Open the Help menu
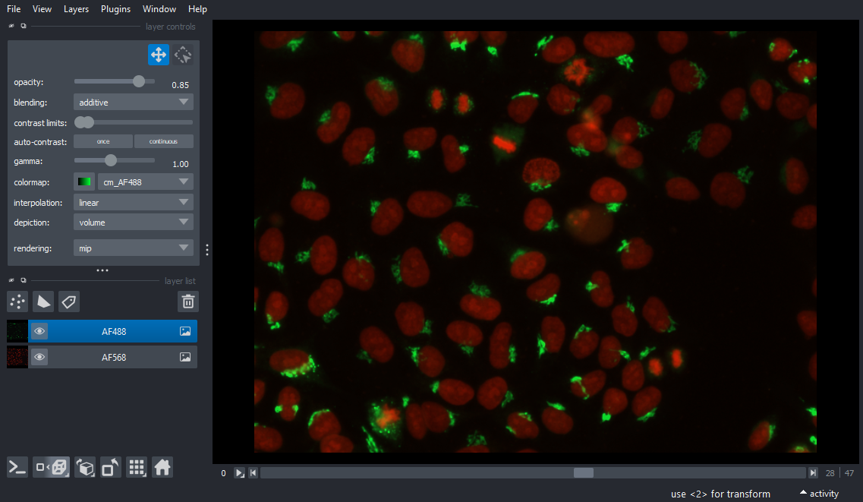 click(x=197, y=9)
